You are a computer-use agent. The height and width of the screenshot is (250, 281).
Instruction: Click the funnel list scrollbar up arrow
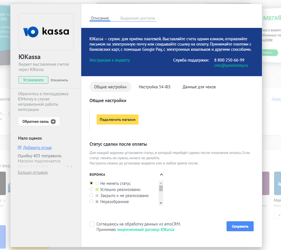pos(161,183)
